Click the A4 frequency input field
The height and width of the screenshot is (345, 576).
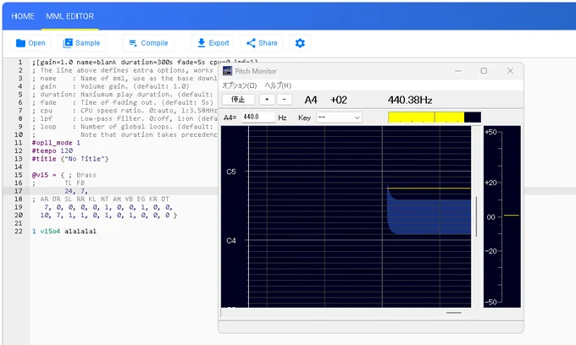(x=258, y=118)
